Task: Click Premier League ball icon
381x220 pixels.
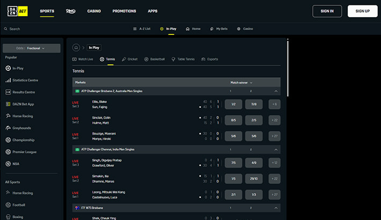Action: pos(8,152)
